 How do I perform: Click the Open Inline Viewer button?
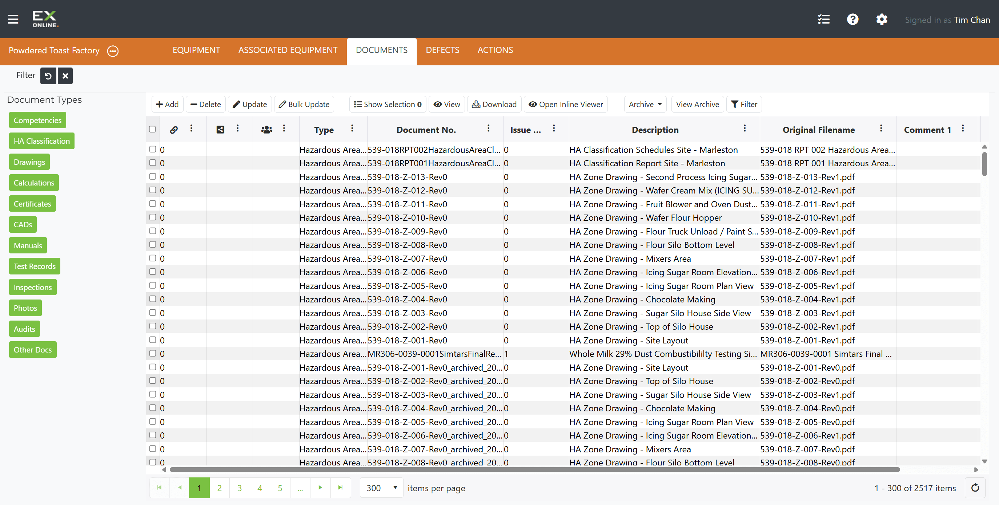566,104
